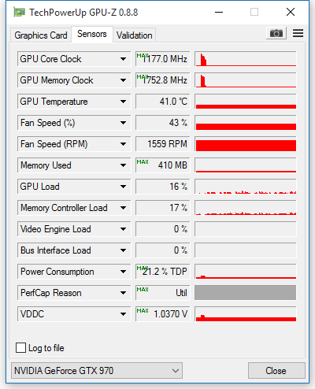
Task: Select the Sensors tab
Action: (92, 34)
